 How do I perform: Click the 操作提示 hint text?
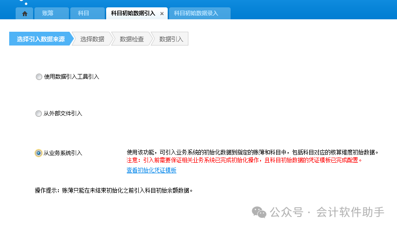point(113,190)
